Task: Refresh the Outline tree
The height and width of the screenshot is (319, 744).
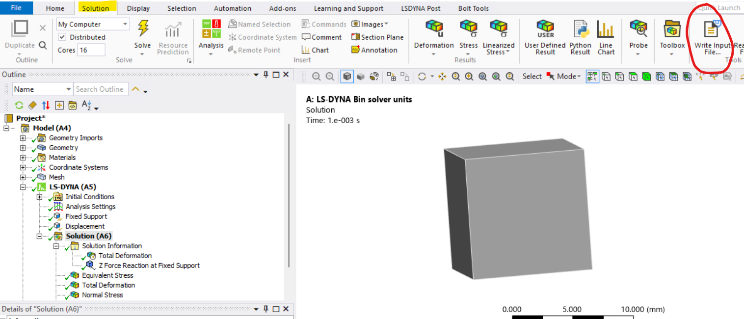Action: pos(19,105)
